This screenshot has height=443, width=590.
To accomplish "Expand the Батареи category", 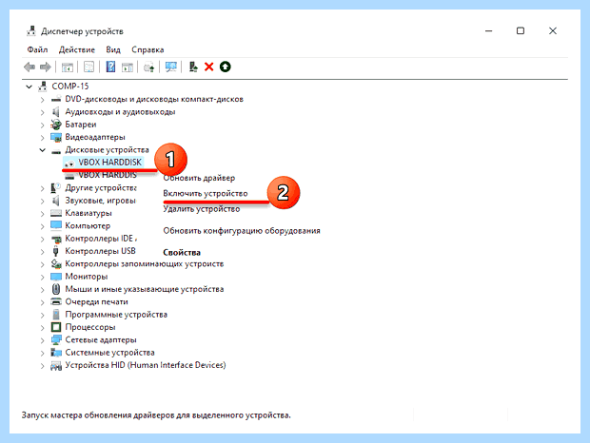I will tap(43, 125).
